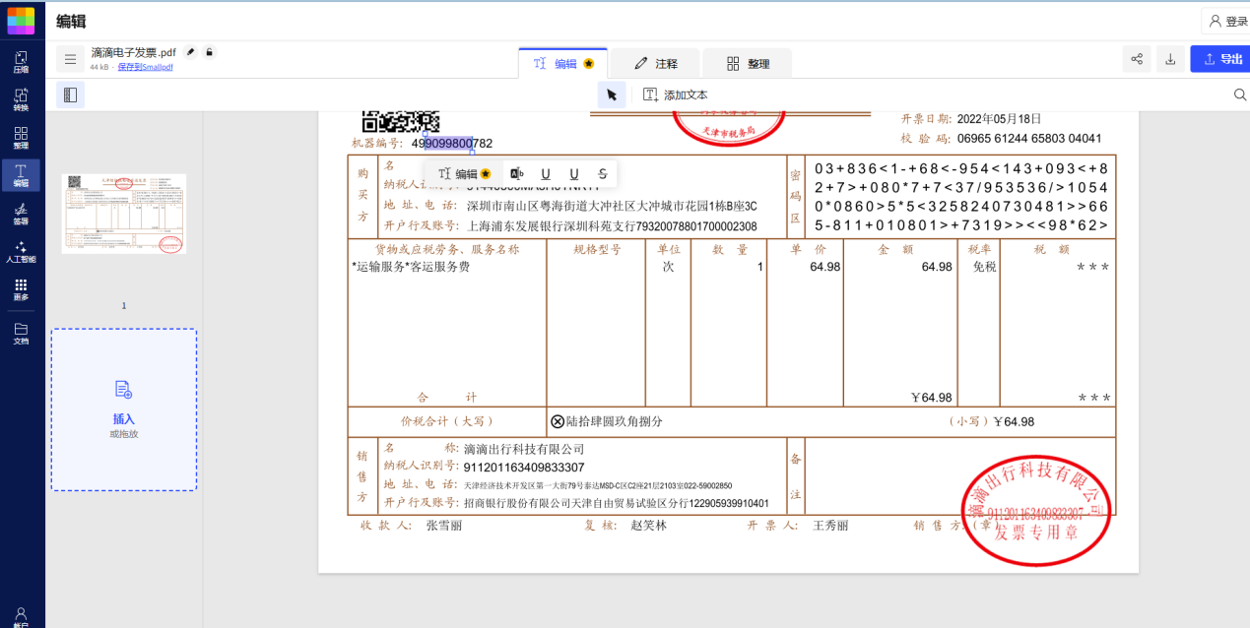Click the share icon button

point(1137,59)
